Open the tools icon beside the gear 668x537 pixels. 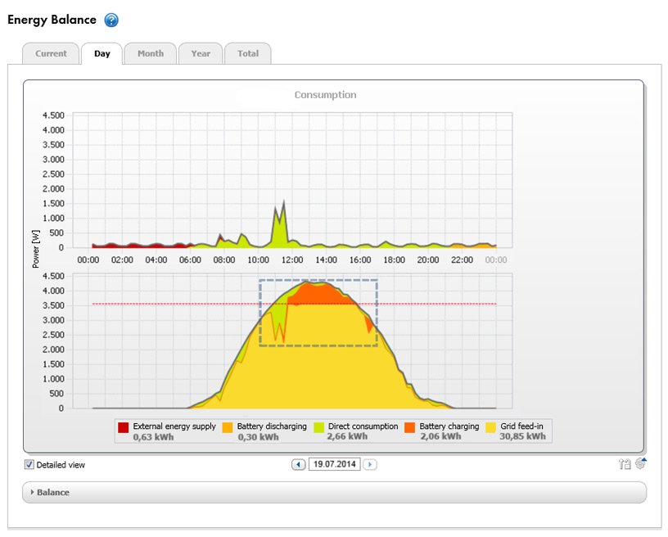point(625,464)
